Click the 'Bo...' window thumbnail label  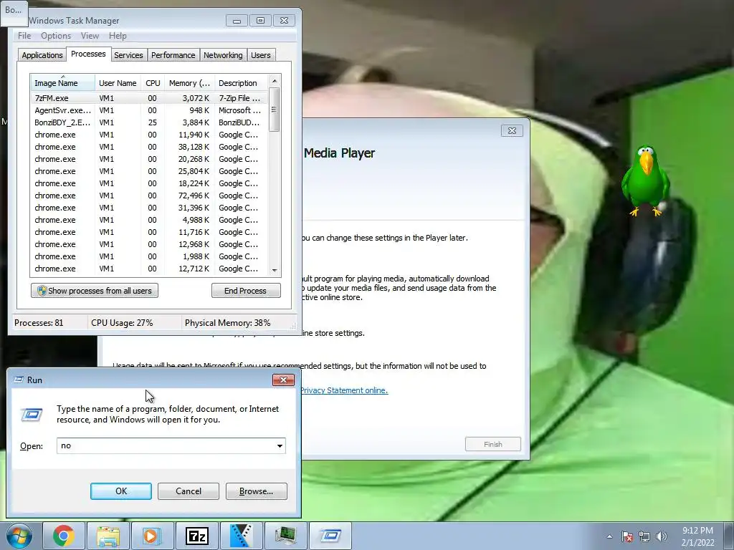coord(14,10)
